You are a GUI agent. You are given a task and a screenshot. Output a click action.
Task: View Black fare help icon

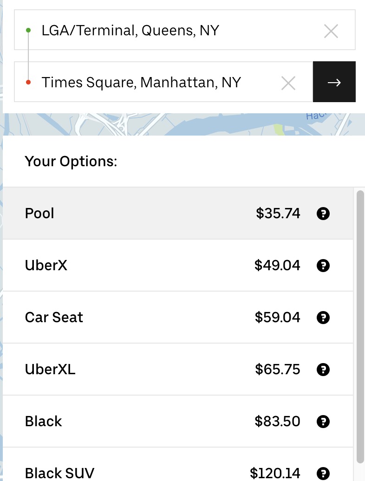pyautogui.click(x=323, y=422)
